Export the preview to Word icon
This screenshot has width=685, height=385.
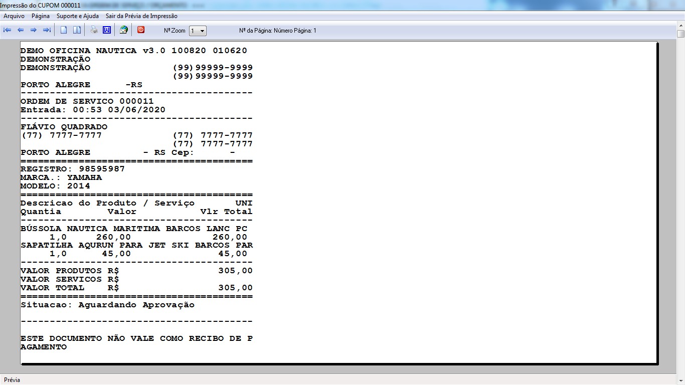pos(107,30)
